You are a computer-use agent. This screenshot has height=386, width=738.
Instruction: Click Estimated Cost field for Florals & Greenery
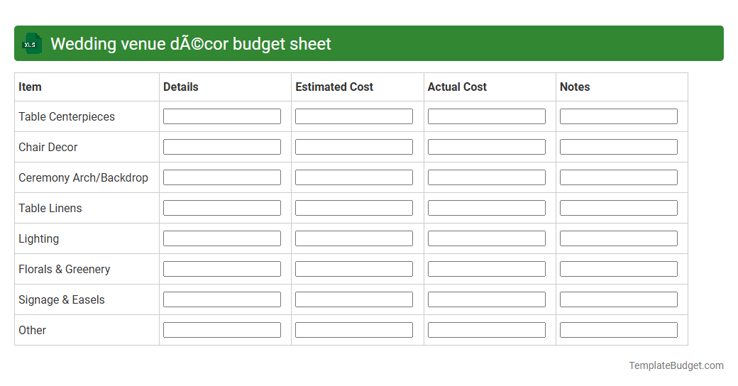(x=354, y=269)
